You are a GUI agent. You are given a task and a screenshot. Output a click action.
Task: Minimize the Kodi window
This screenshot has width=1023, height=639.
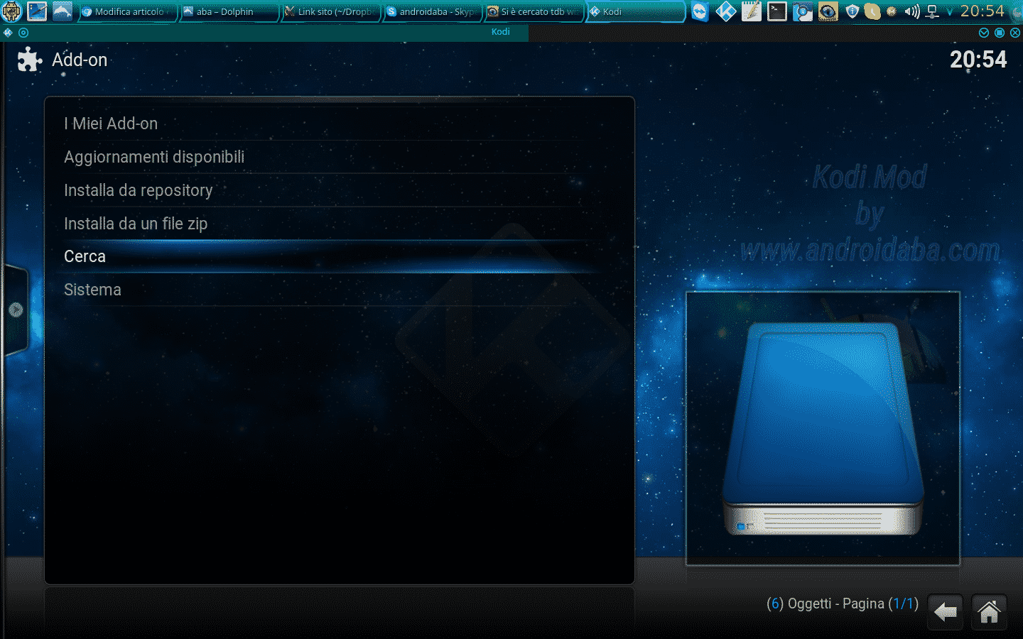(x=984, y=33)
